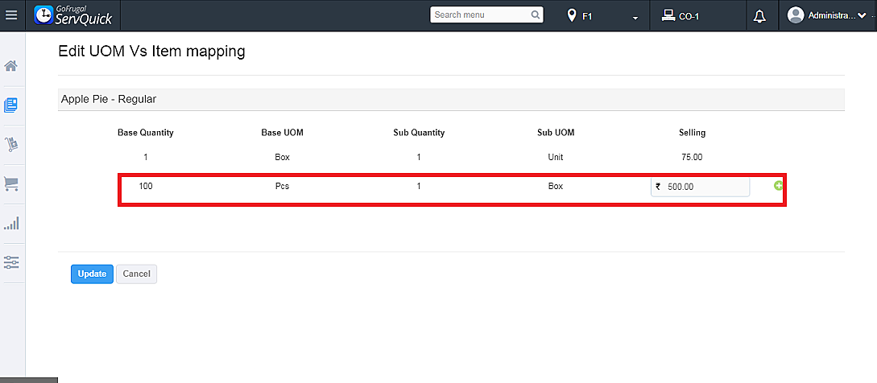Click in the Search menu field
Image resolution: width=877 pixels, height=383 pixels.
[480, 15]
